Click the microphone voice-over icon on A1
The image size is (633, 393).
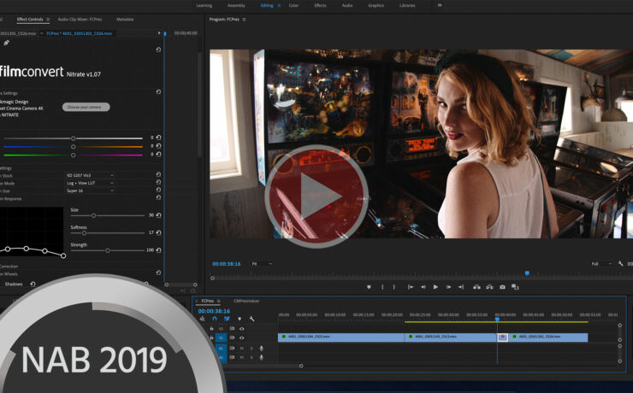tap(262, 349)
